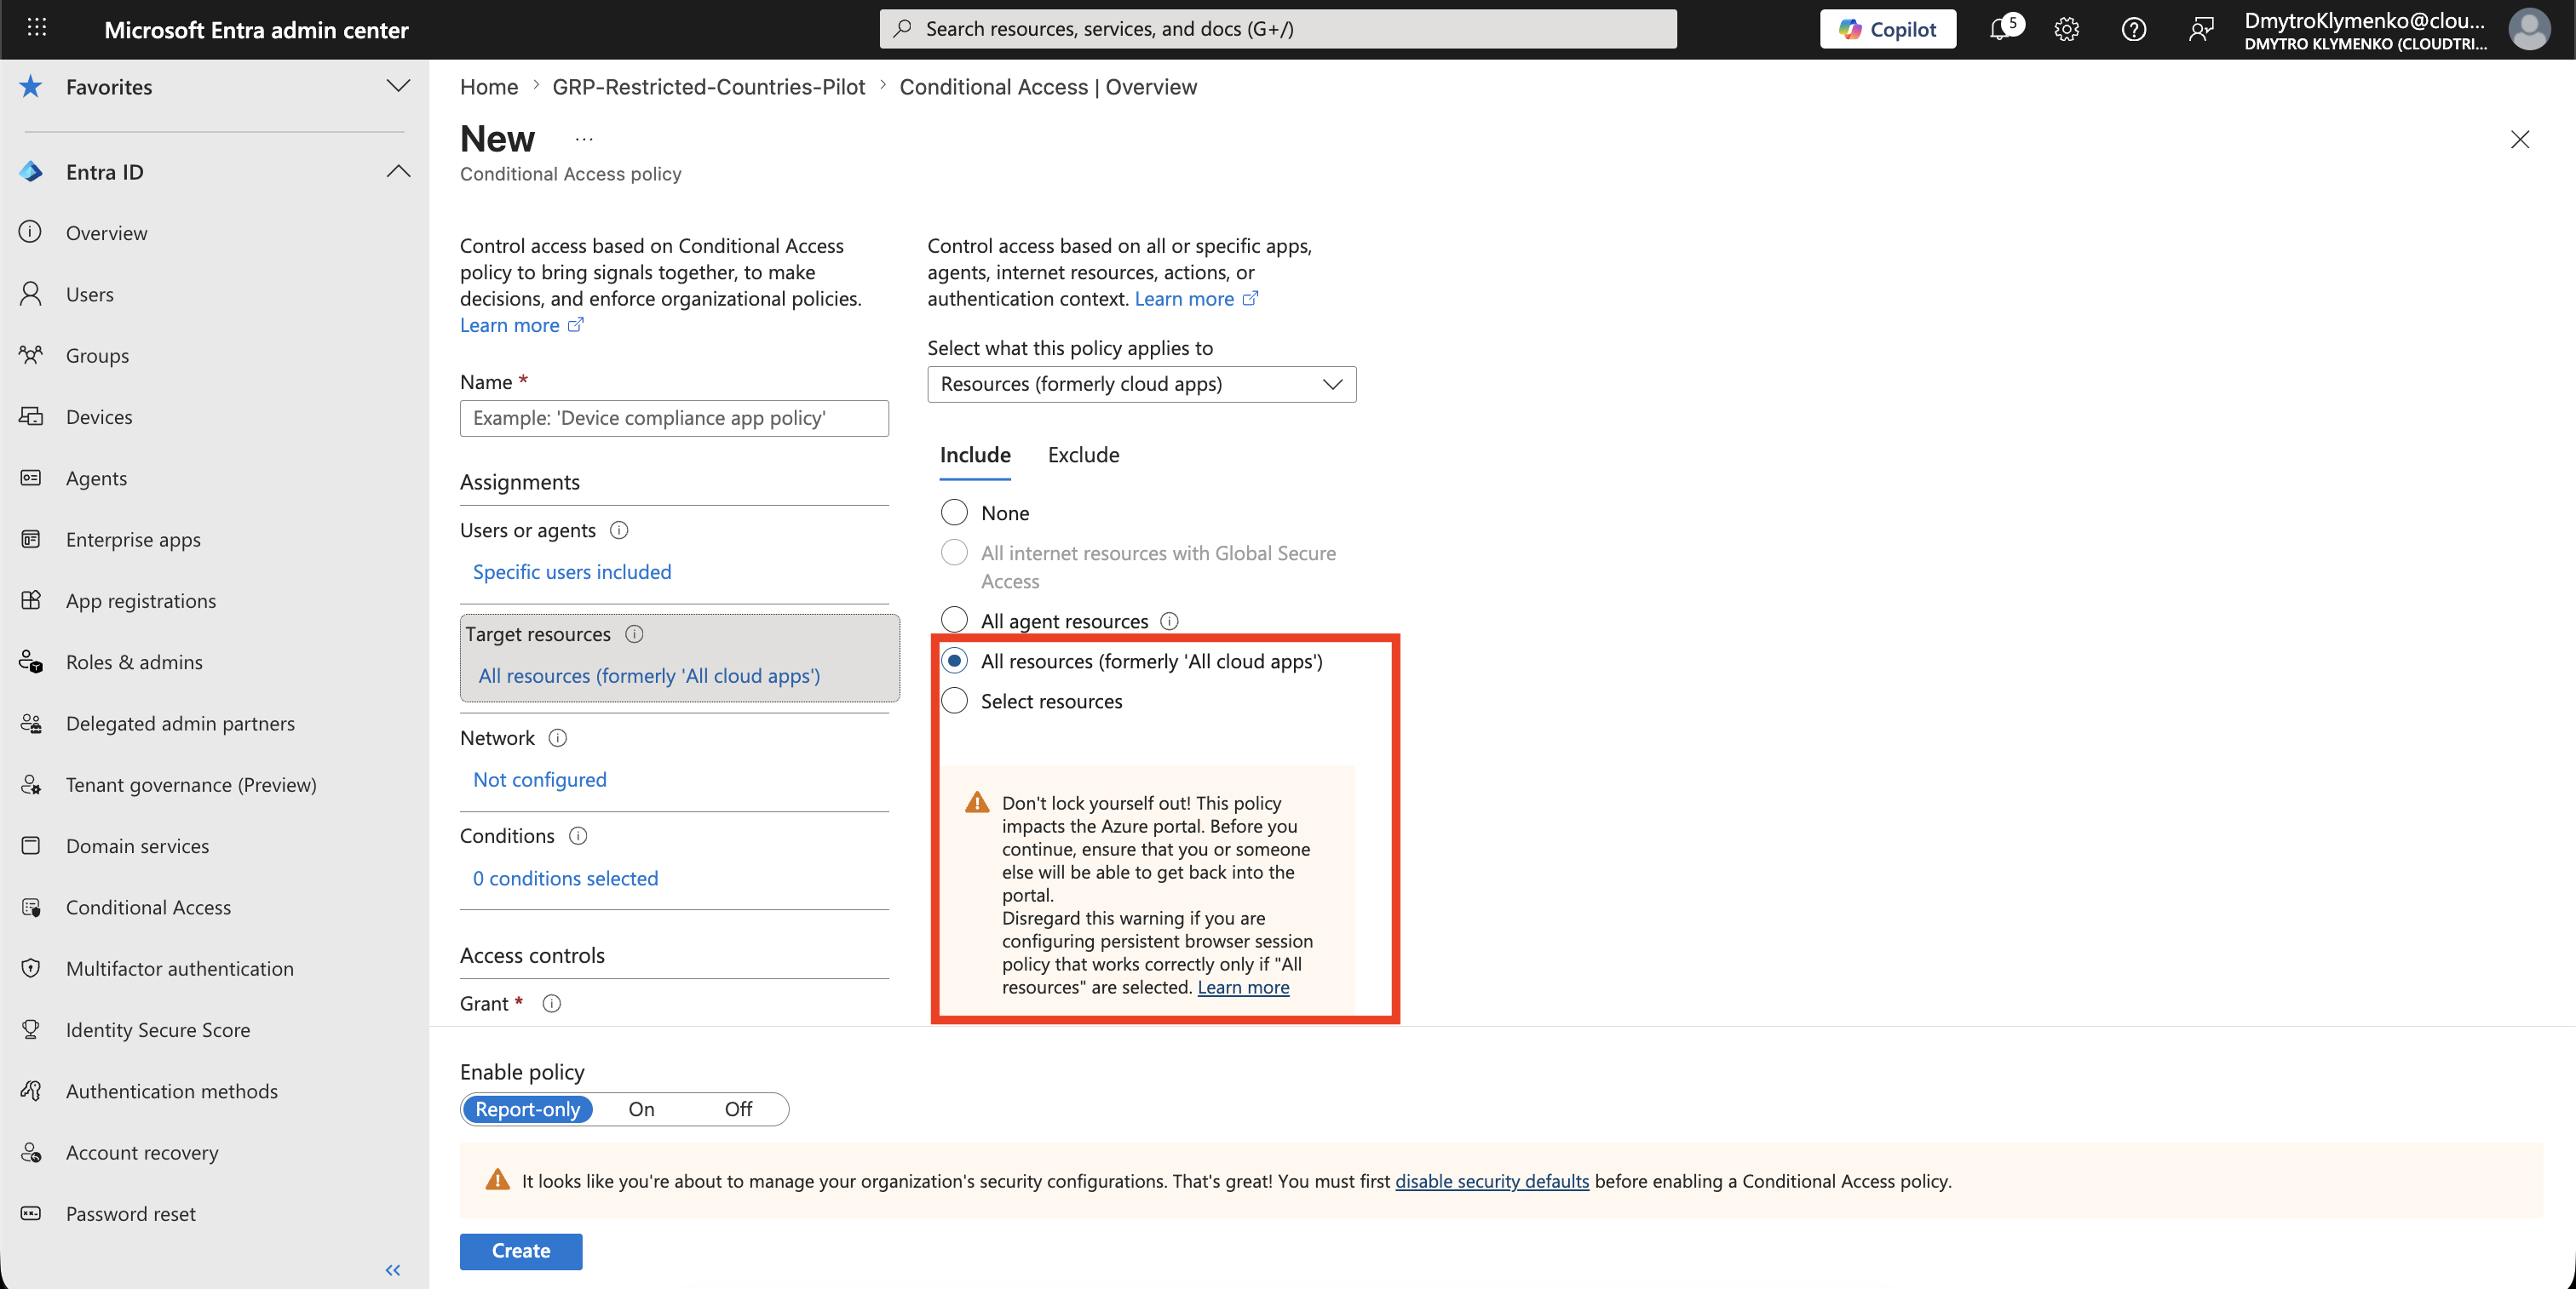
Task: Open Overview in the sidebar
Action: click(107, 232)
